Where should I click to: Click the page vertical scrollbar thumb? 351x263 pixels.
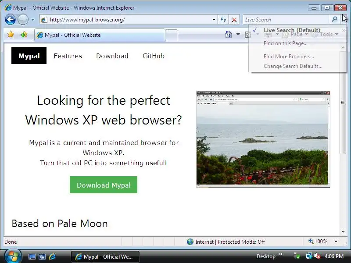tap(343, 103)
